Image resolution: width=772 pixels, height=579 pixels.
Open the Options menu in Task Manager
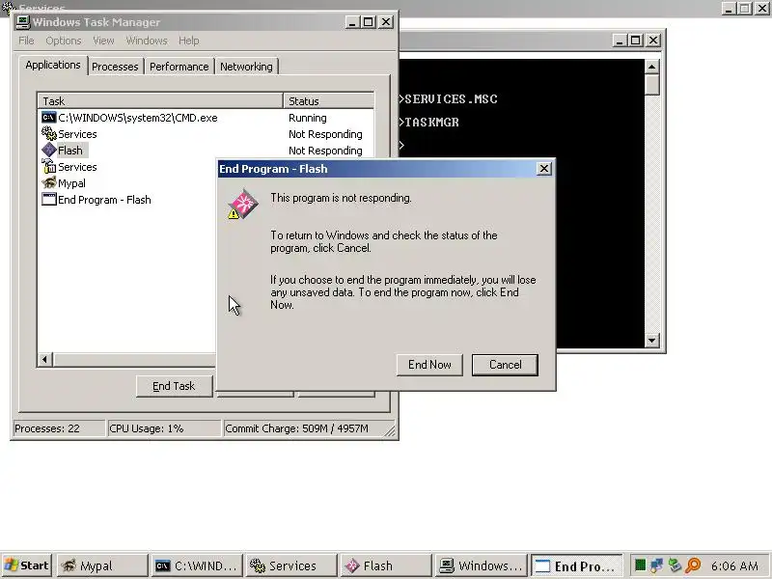[64, 41]
